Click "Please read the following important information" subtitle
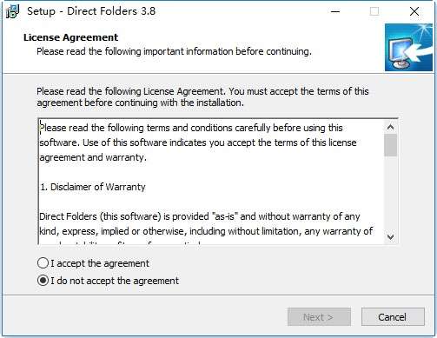437x338 pixels. point(174,51)
